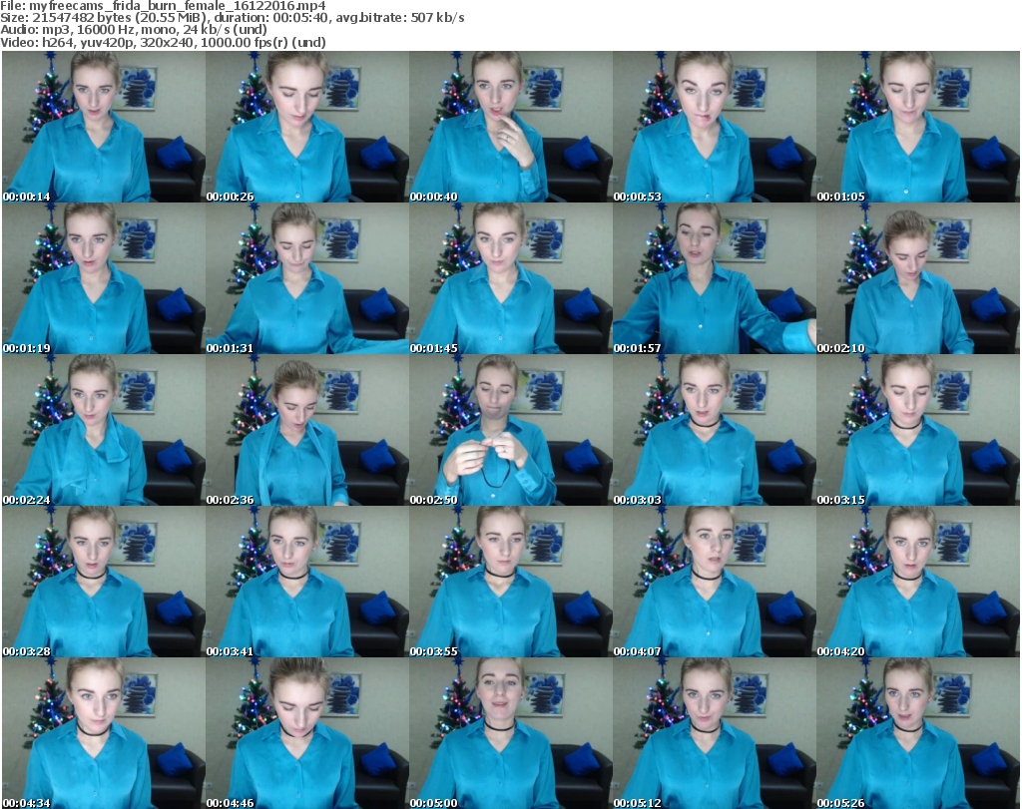Open the frame at 00:01:19
The width and height of the screenshot is (1022, 809).
pyautogui.click(x=103, y=278)
